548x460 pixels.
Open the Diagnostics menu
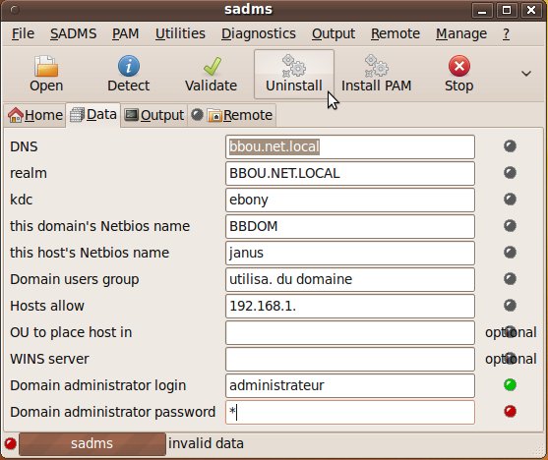259,33
